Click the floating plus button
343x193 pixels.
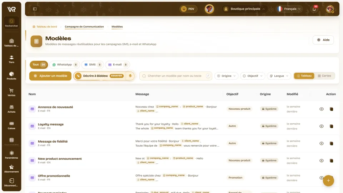point(328,180)
